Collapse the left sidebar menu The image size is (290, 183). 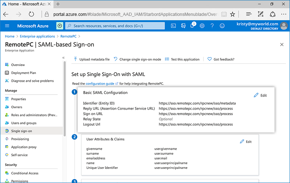(x=63, y=58)
